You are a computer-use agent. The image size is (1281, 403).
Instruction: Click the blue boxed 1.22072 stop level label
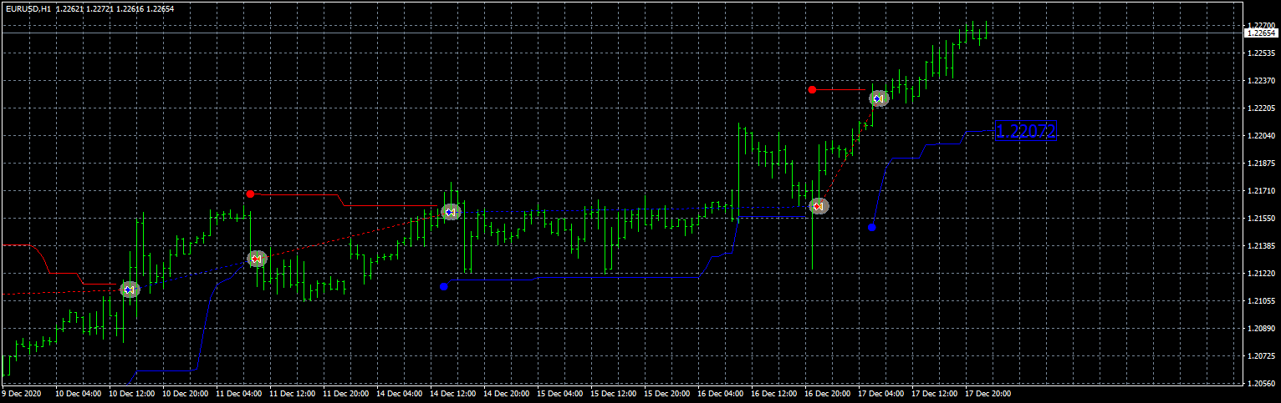click(1026, 131)
